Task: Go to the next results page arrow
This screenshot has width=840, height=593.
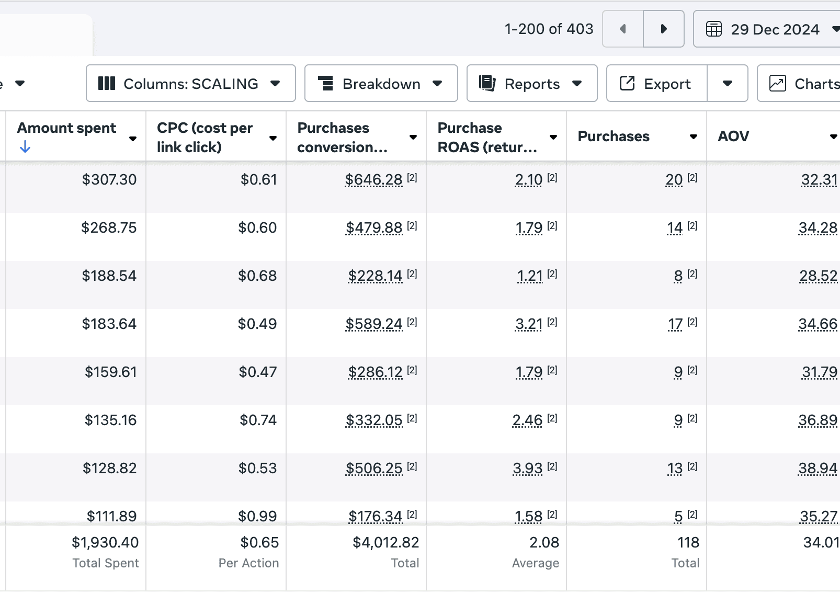Action: point(664,29)
